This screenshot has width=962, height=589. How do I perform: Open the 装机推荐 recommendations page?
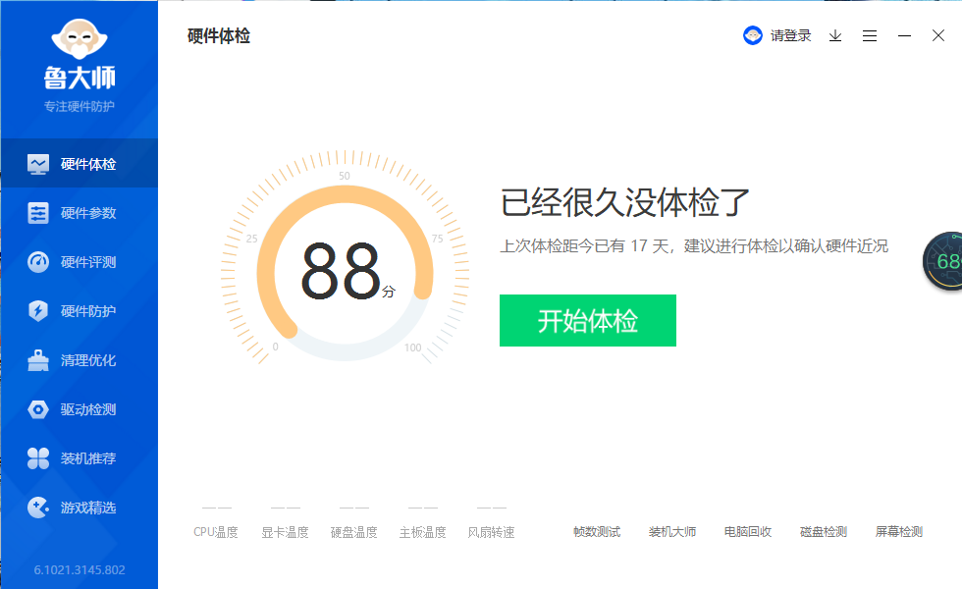pyautogui.click(x=79, y=457)
